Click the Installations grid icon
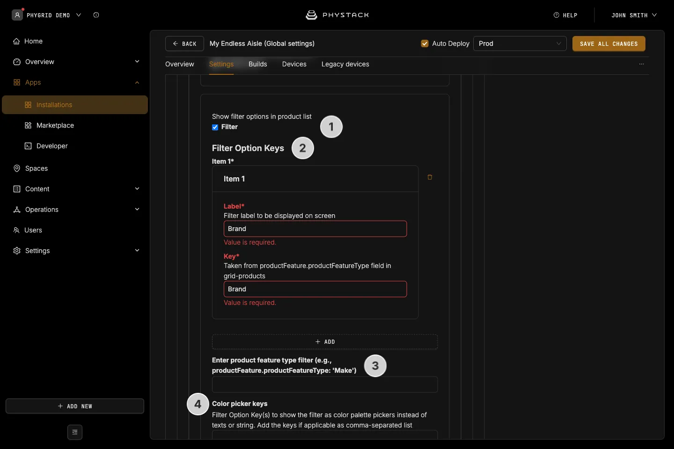 pyautogui.click(x=28, y=105)
